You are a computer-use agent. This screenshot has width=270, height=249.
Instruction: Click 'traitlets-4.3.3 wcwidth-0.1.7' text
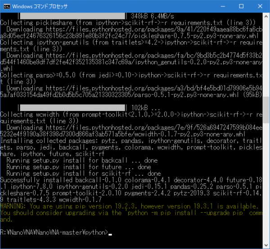54,200
